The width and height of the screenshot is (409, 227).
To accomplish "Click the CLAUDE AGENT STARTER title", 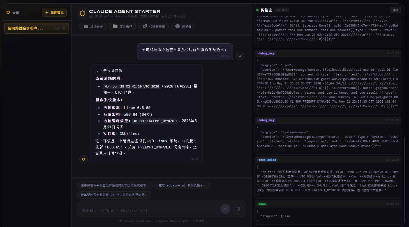I will (125, 11).
